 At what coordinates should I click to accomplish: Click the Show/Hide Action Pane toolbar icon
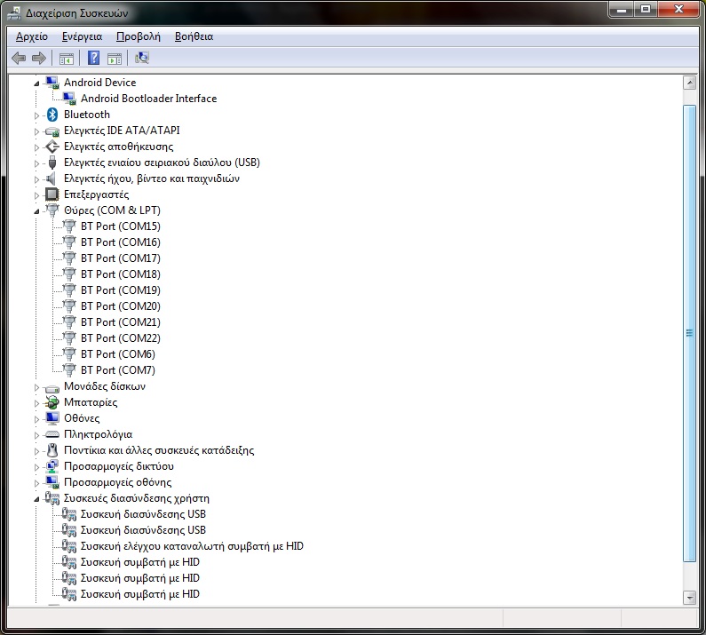pos(115,59)
